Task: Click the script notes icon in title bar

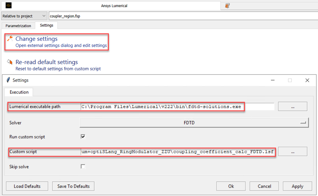Action: 227,6
